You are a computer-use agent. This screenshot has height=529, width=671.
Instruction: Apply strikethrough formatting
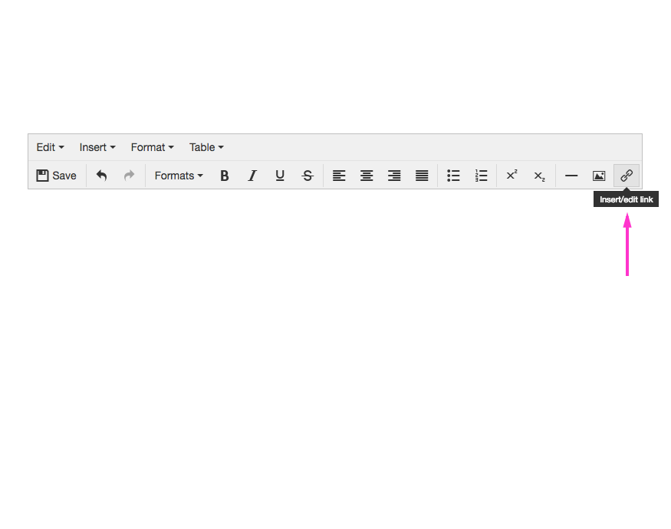[308, 176]
